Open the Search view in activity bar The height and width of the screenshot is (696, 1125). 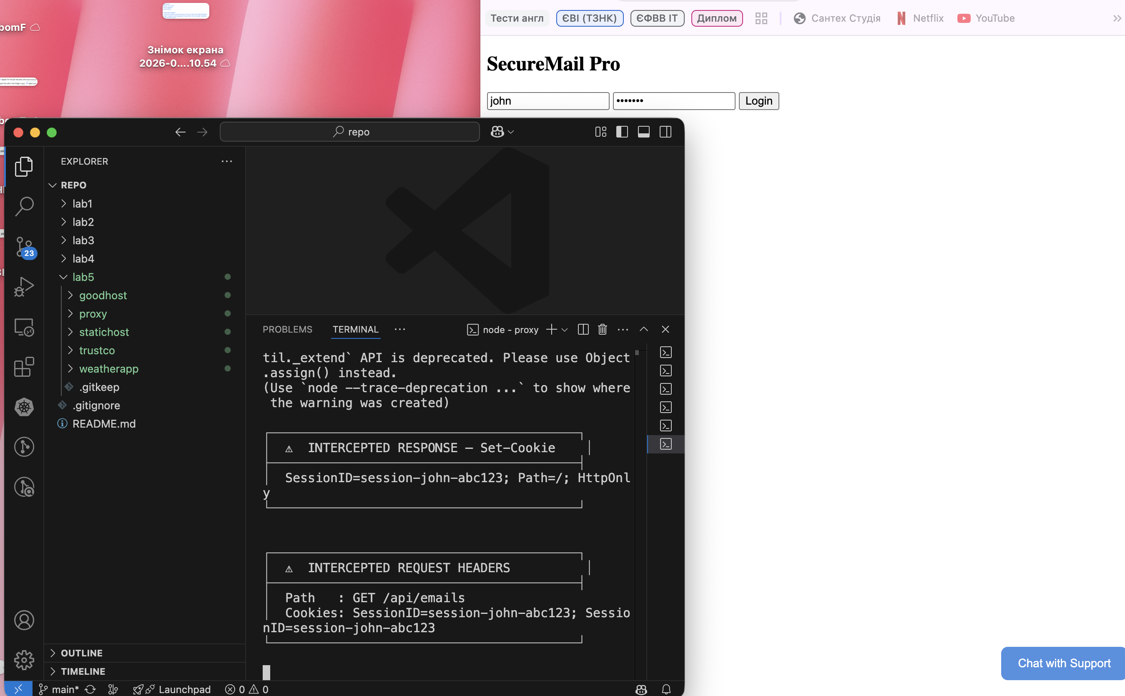point(24,206)
